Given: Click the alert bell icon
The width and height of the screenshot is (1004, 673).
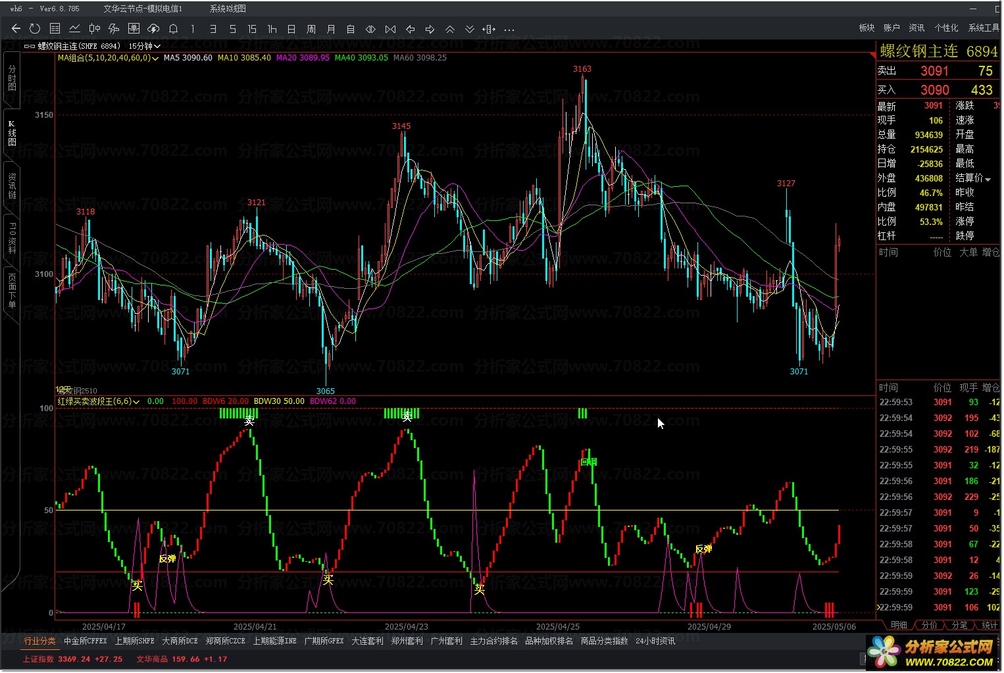Looking at the screenshot, I should [x=173, y=29].
